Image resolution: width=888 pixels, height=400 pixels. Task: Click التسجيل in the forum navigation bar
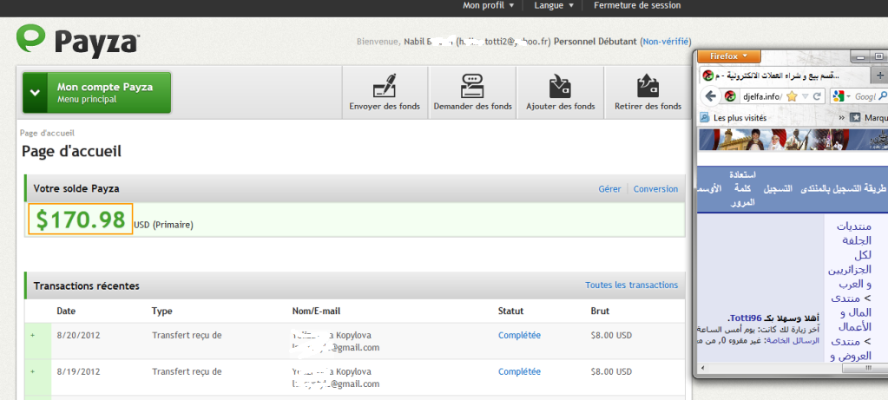[778, 189]
